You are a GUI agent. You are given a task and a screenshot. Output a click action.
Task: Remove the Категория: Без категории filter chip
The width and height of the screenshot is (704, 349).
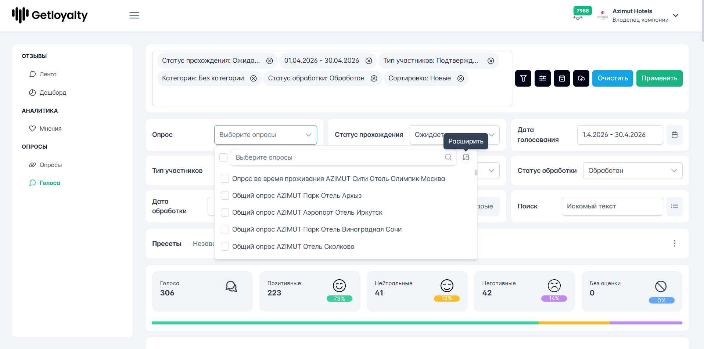(254, 79)
